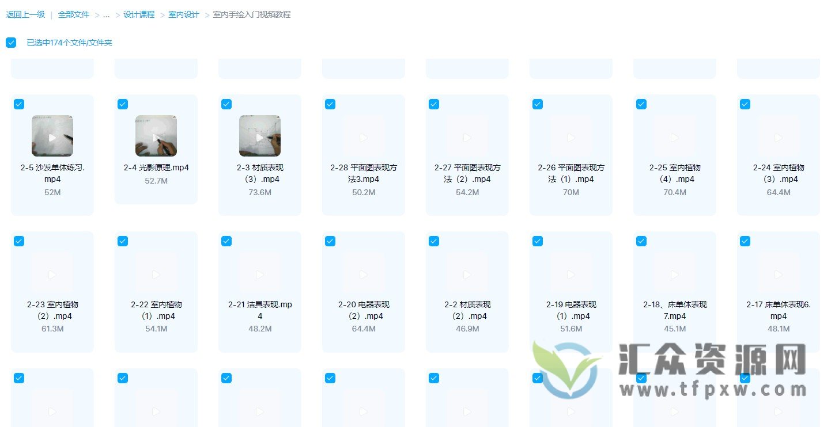The width and height of the screenshot is (835, 427).
Task: Open the 室内设计 breadcrumb folder
Action: 183,14
